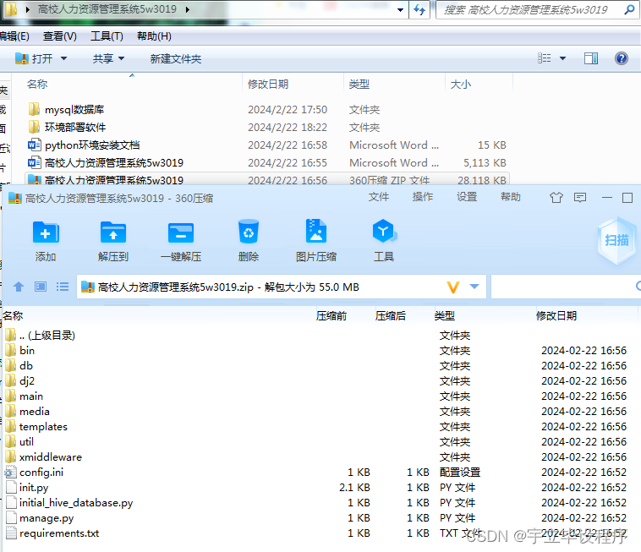Click the refresh arrows button in Explorer address bar
Image resolution: width=641 pixels, height=552 pixels.
click(x=419, y=9)
